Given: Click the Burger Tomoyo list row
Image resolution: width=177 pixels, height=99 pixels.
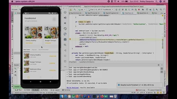Looking at the screenshot, I should point(40,63).
